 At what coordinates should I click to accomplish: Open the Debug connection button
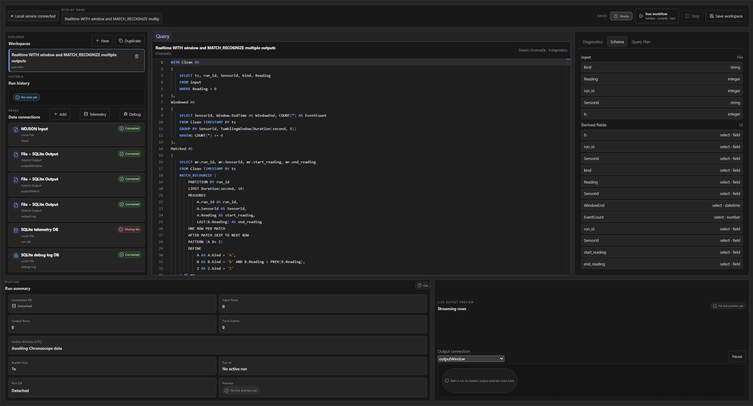132,114
